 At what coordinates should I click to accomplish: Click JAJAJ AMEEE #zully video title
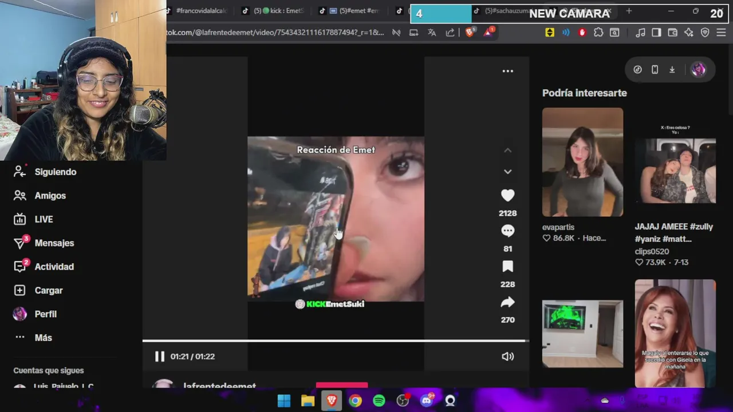[x=674, y=233]
